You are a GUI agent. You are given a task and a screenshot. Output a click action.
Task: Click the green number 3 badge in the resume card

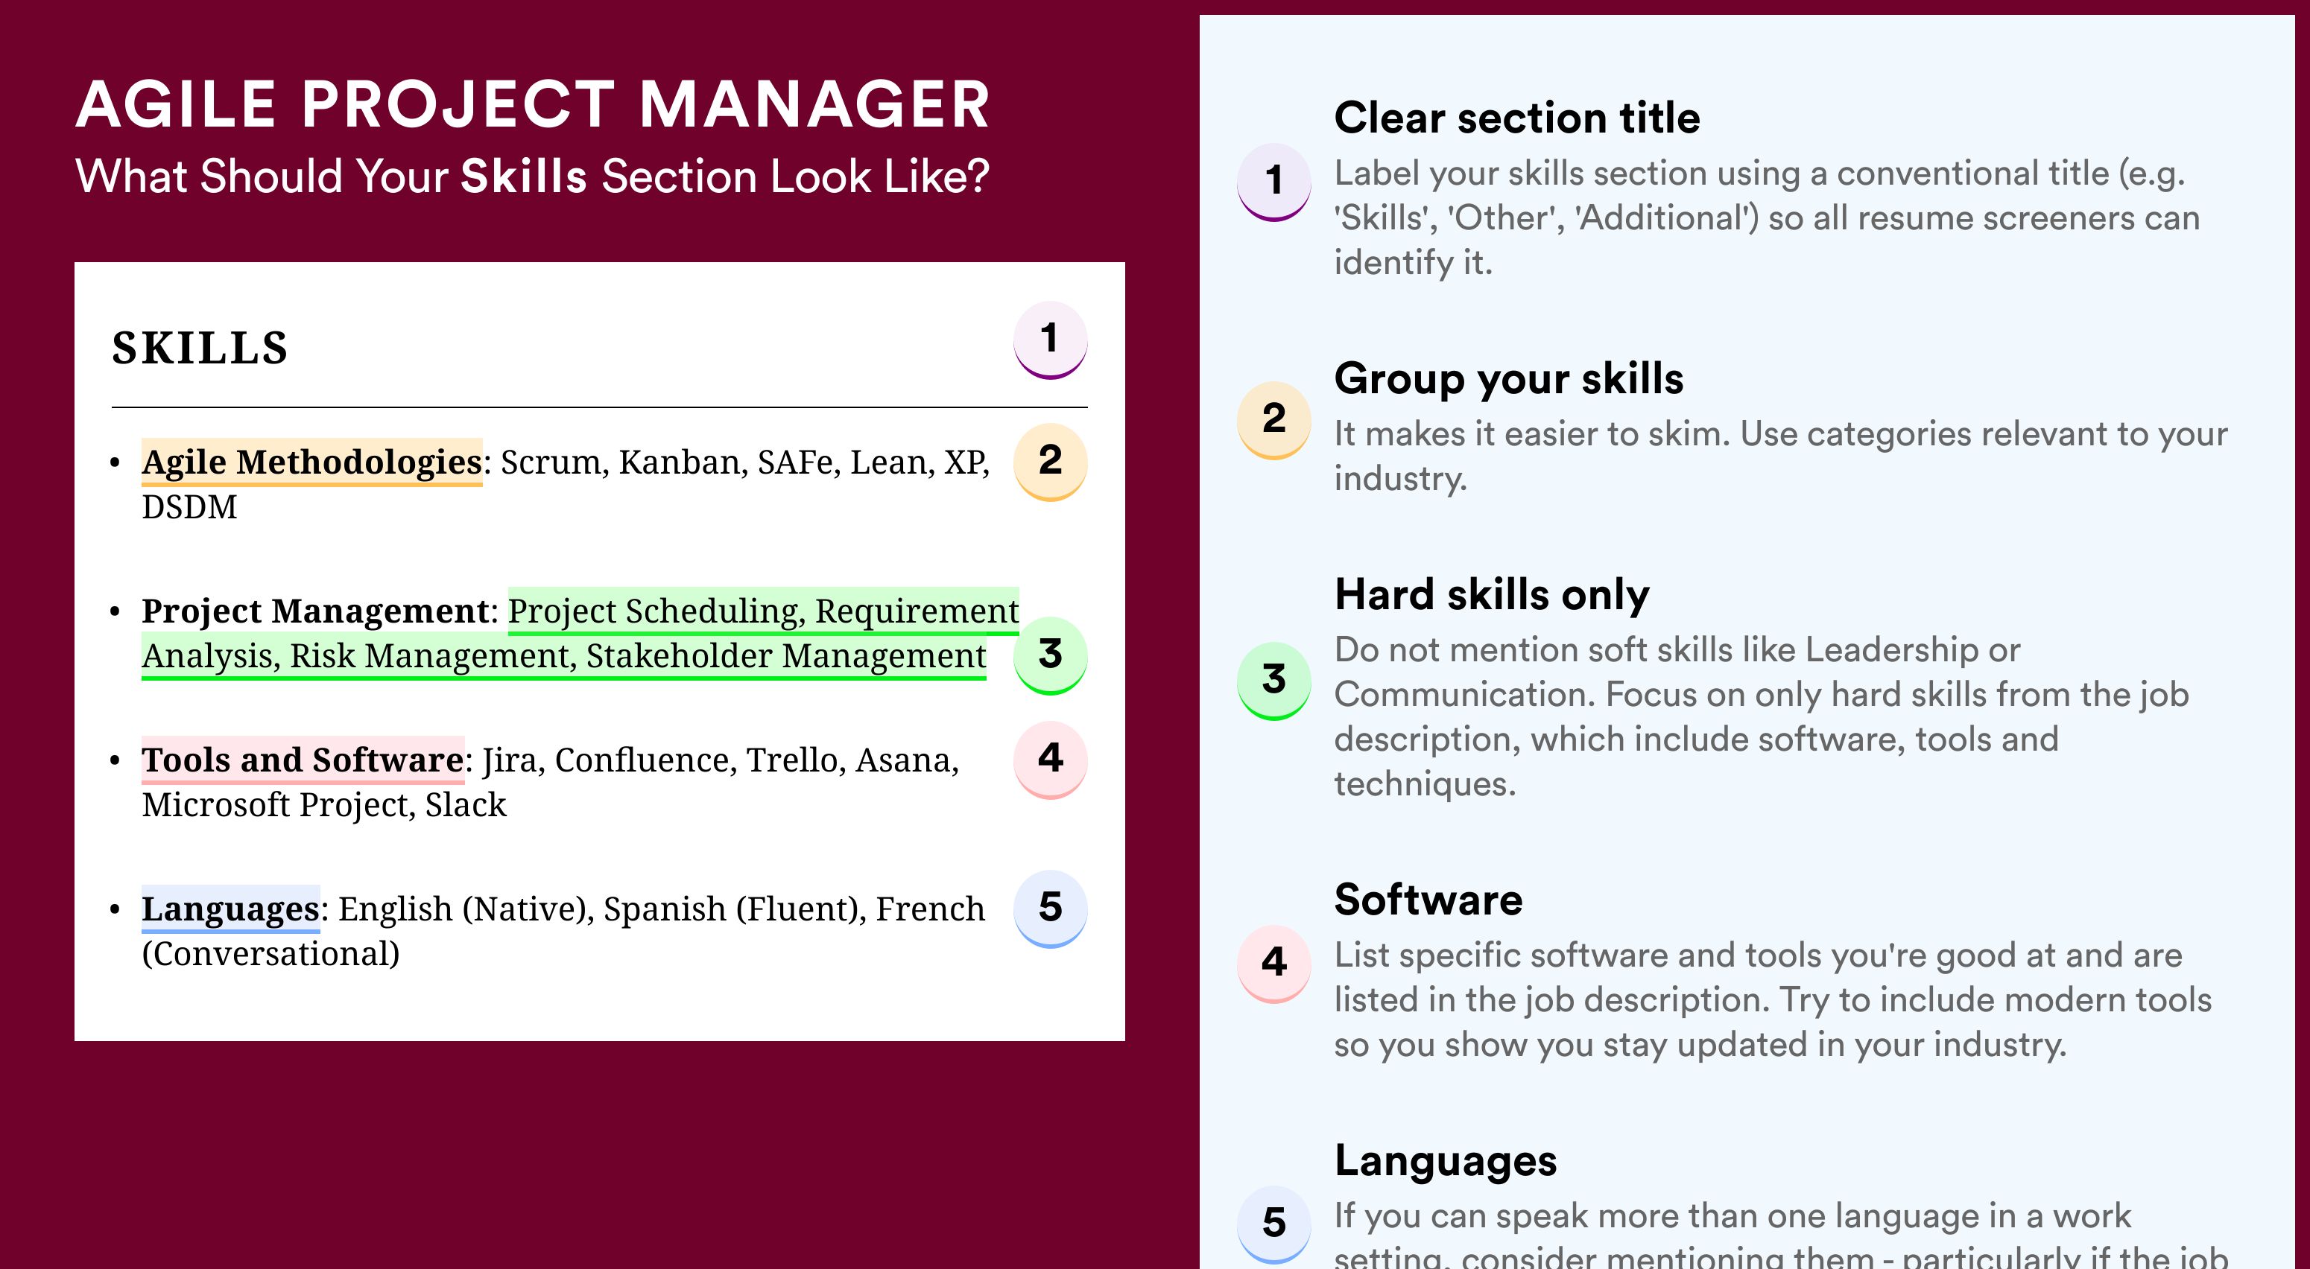coord(1050,654)
